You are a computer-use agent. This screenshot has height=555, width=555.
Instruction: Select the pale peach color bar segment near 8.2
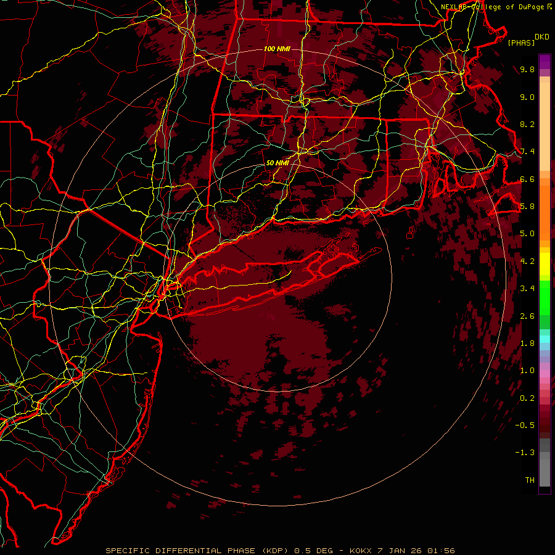[545, 126]
